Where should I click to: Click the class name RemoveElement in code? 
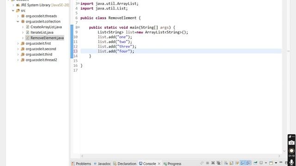pyautogui.click(x=122, y=18)
